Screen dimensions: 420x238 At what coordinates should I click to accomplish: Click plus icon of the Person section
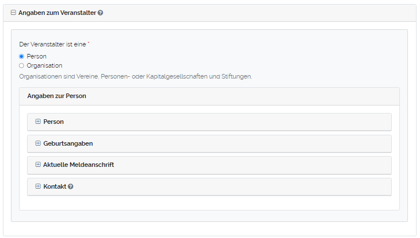(38, 122)
